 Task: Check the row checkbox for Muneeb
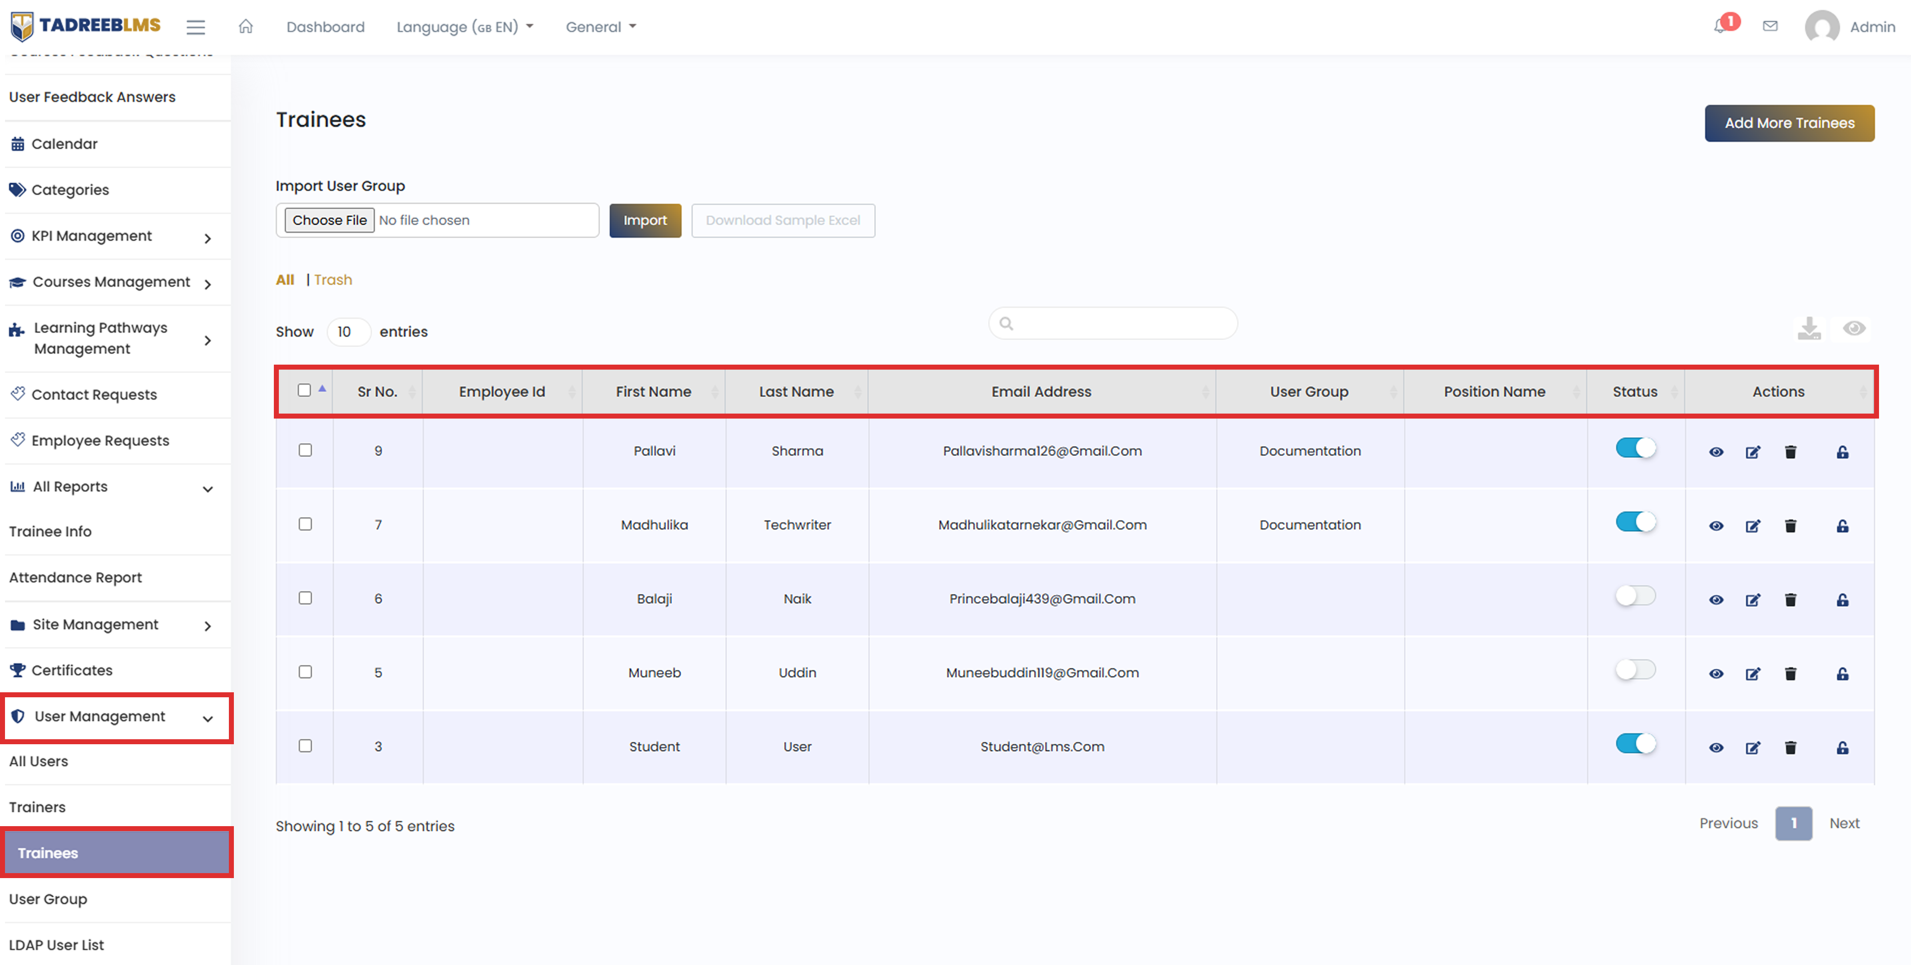pos(305,671)
